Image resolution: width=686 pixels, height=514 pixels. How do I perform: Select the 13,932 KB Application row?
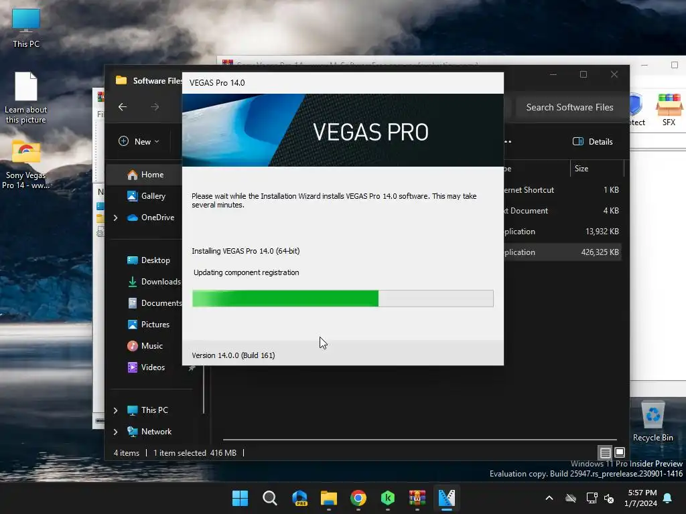562,231
